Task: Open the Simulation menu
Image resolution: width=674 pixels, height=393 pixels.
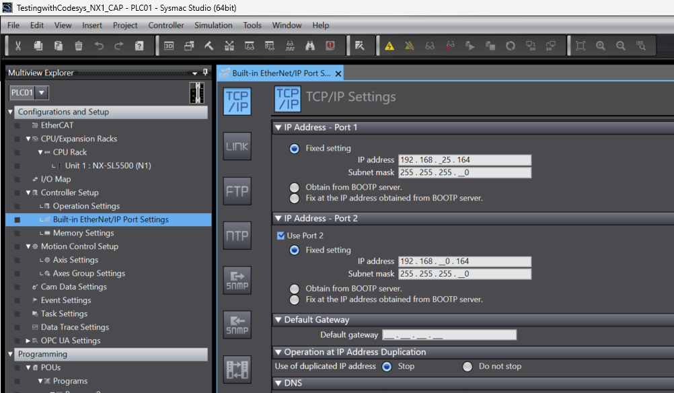Action: pos(213,25)
